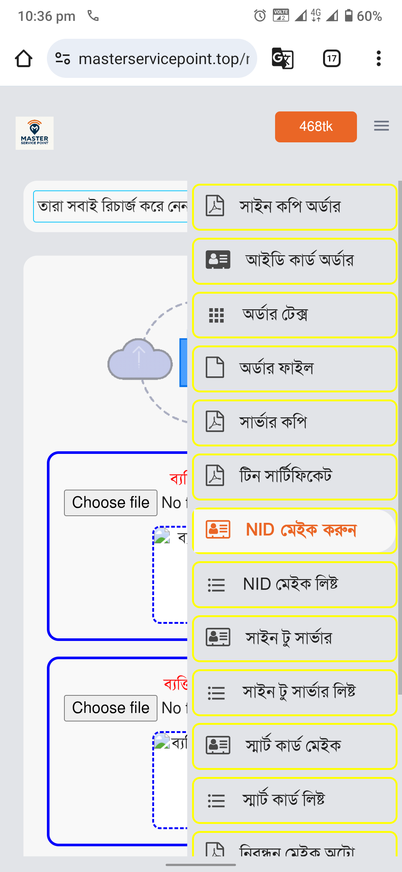Click the first Choose file button
402x872 pixels.
point(111,503)
